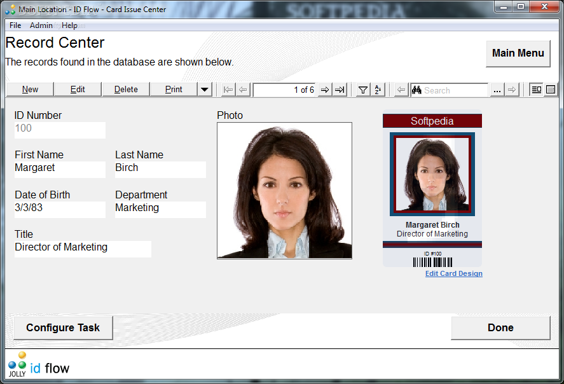Click the barcode on the card preview

click(433, 262)
